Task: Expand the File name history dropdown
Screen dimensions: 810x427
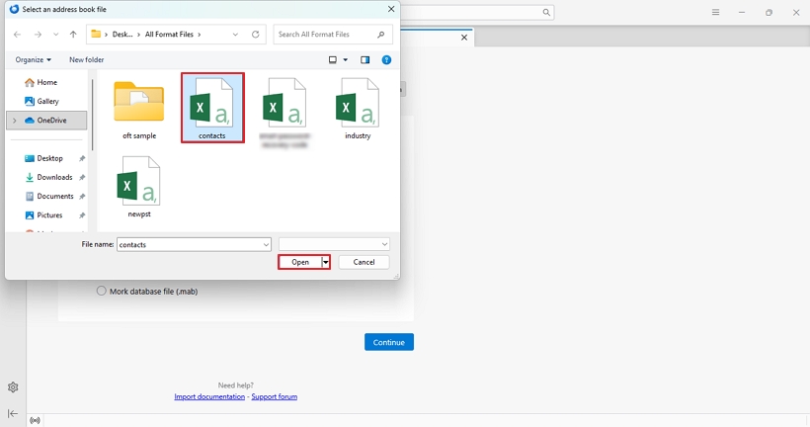Action: tap(266, 244)
